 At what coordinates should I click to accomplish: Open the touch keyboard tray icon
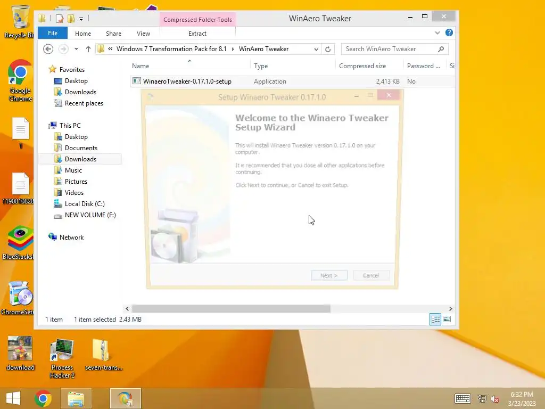(x=463, y=398)
